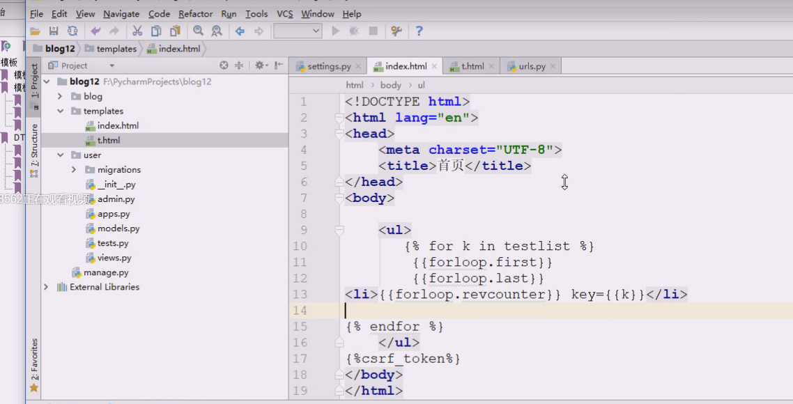Click the Open folder toolbar icon
Screen dimensions: 793x404
[35, 31]
